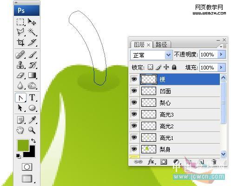Open the Notes tool

(x=20, y=120)
